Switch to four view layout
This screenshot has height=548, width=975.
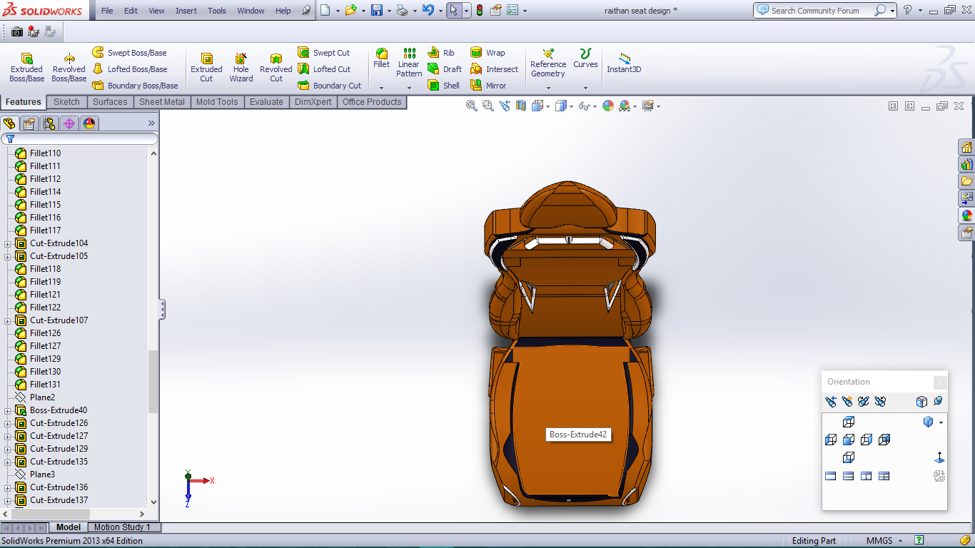click(x=884, y=476)
